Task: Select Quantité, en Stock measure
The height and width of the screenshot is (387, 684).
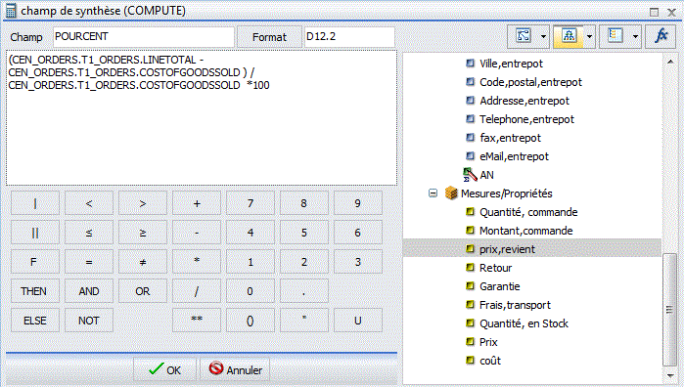Action: click(x=524, y=323)
